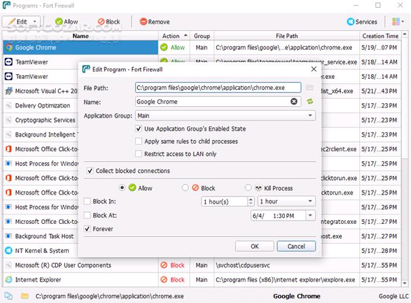This screenshot has height=303, width=411.
Task: Sort by Group column header
Action: point(202,36)
